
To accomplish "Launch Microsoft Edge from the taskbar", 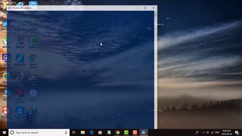I will click(x=92, y=133).
